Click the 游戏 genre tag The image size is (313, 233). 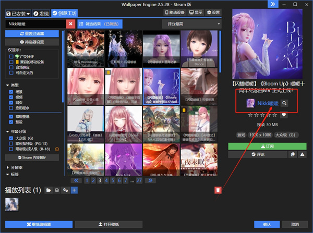(241, 135)
